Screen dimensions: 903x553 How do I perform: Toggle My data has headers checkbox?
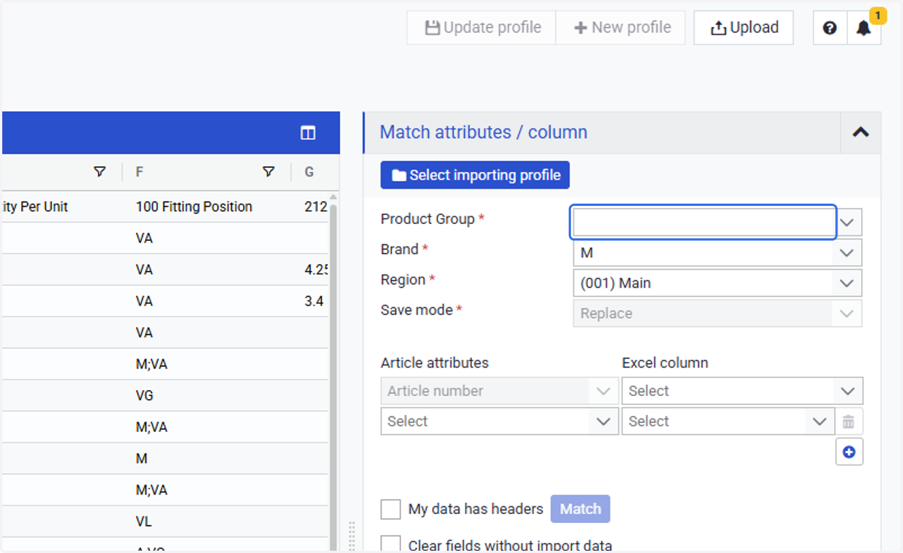click(x=391, y=509)
